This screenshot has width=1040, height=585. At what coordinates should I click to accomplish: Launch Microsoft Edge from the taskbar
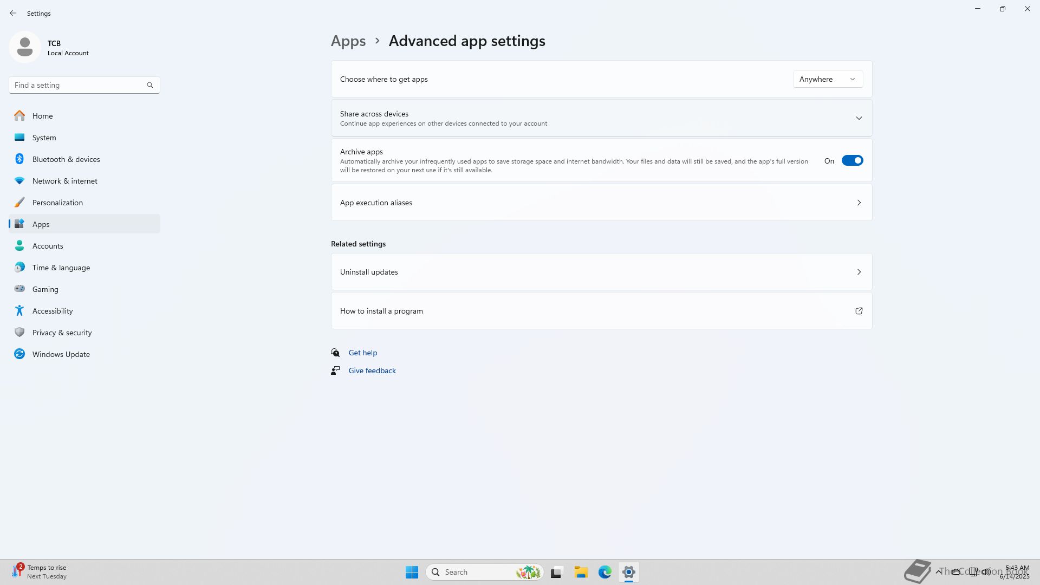(x=604, y=572)
